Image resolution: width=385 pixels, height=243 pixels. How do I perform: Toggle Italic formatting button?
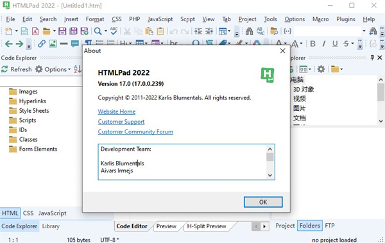click(324, 44)
